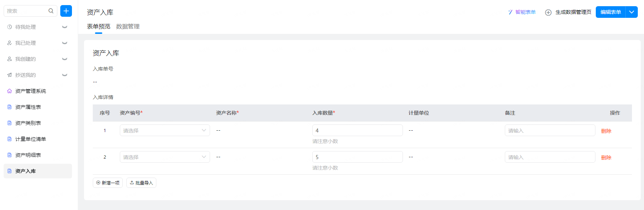
Task: Click the 备注 input in row 1
Action: (550, 130)
